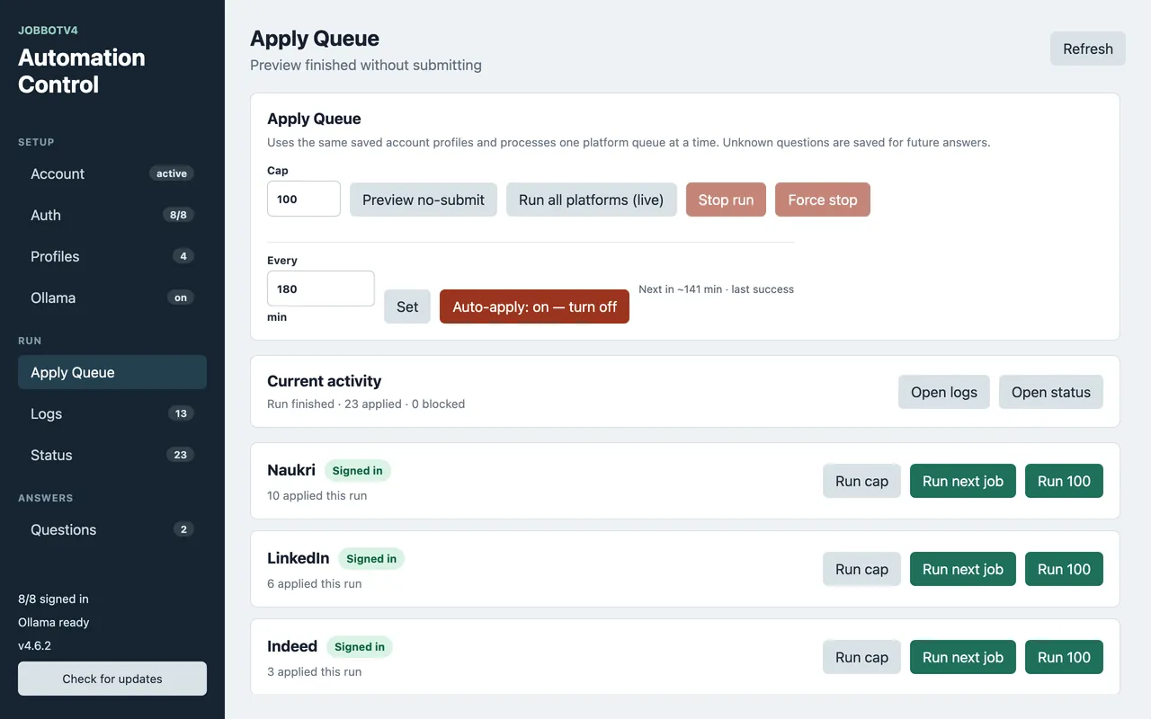Click the "Ollama ready" sidebar text
Image resolution: width=1151 pixels, height=719 pixels.
click(54, 622)
